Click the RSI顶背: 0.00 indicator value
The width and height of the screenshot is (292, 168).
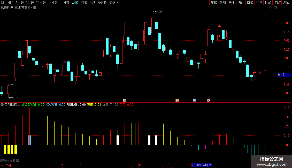click(76, 105)
